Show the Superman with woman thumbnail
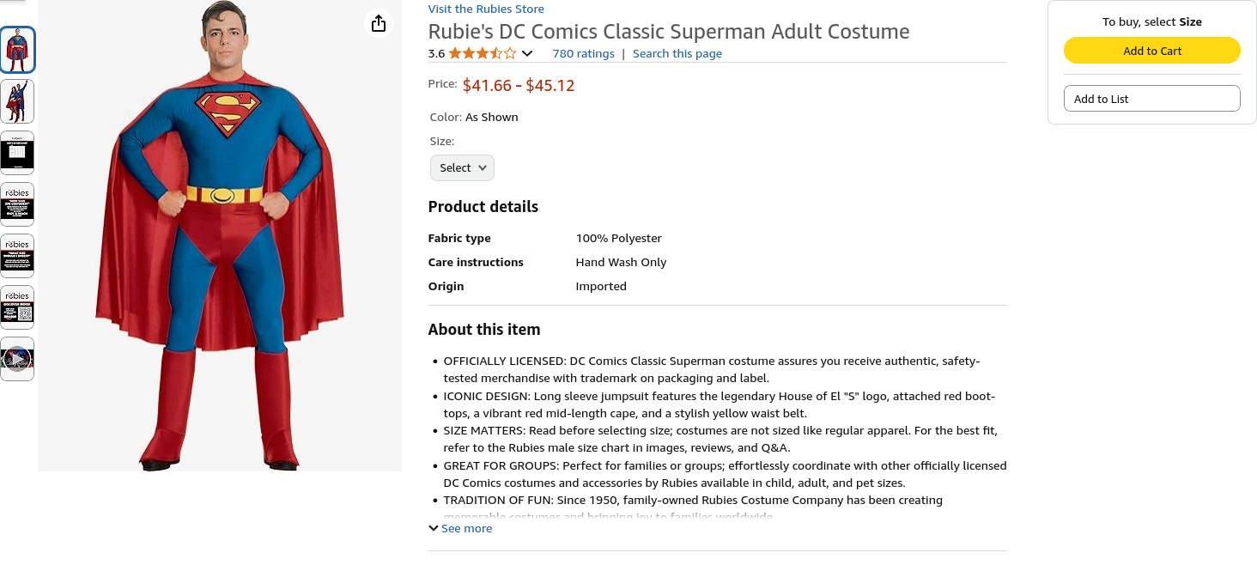This screenshot has height=565, width=1257. pos(17,101)
